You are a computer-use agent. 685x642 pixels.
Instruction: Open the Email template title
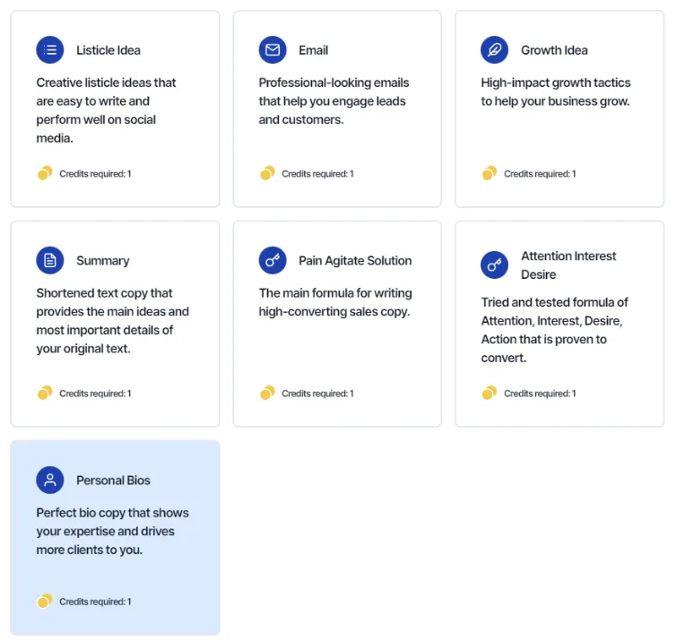tap(313, 50)
